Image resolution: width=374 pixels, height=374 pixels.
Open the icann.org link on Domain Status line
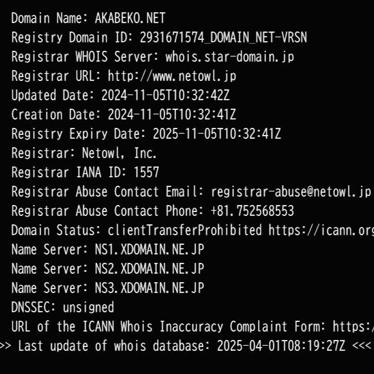point(321,231)
